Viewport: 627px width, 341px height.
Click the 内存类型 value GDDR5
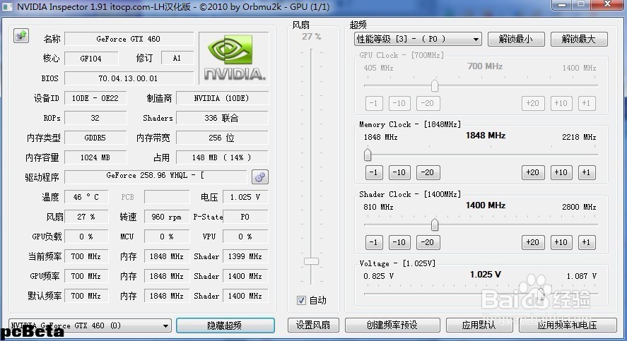click(x=95, y=138)
